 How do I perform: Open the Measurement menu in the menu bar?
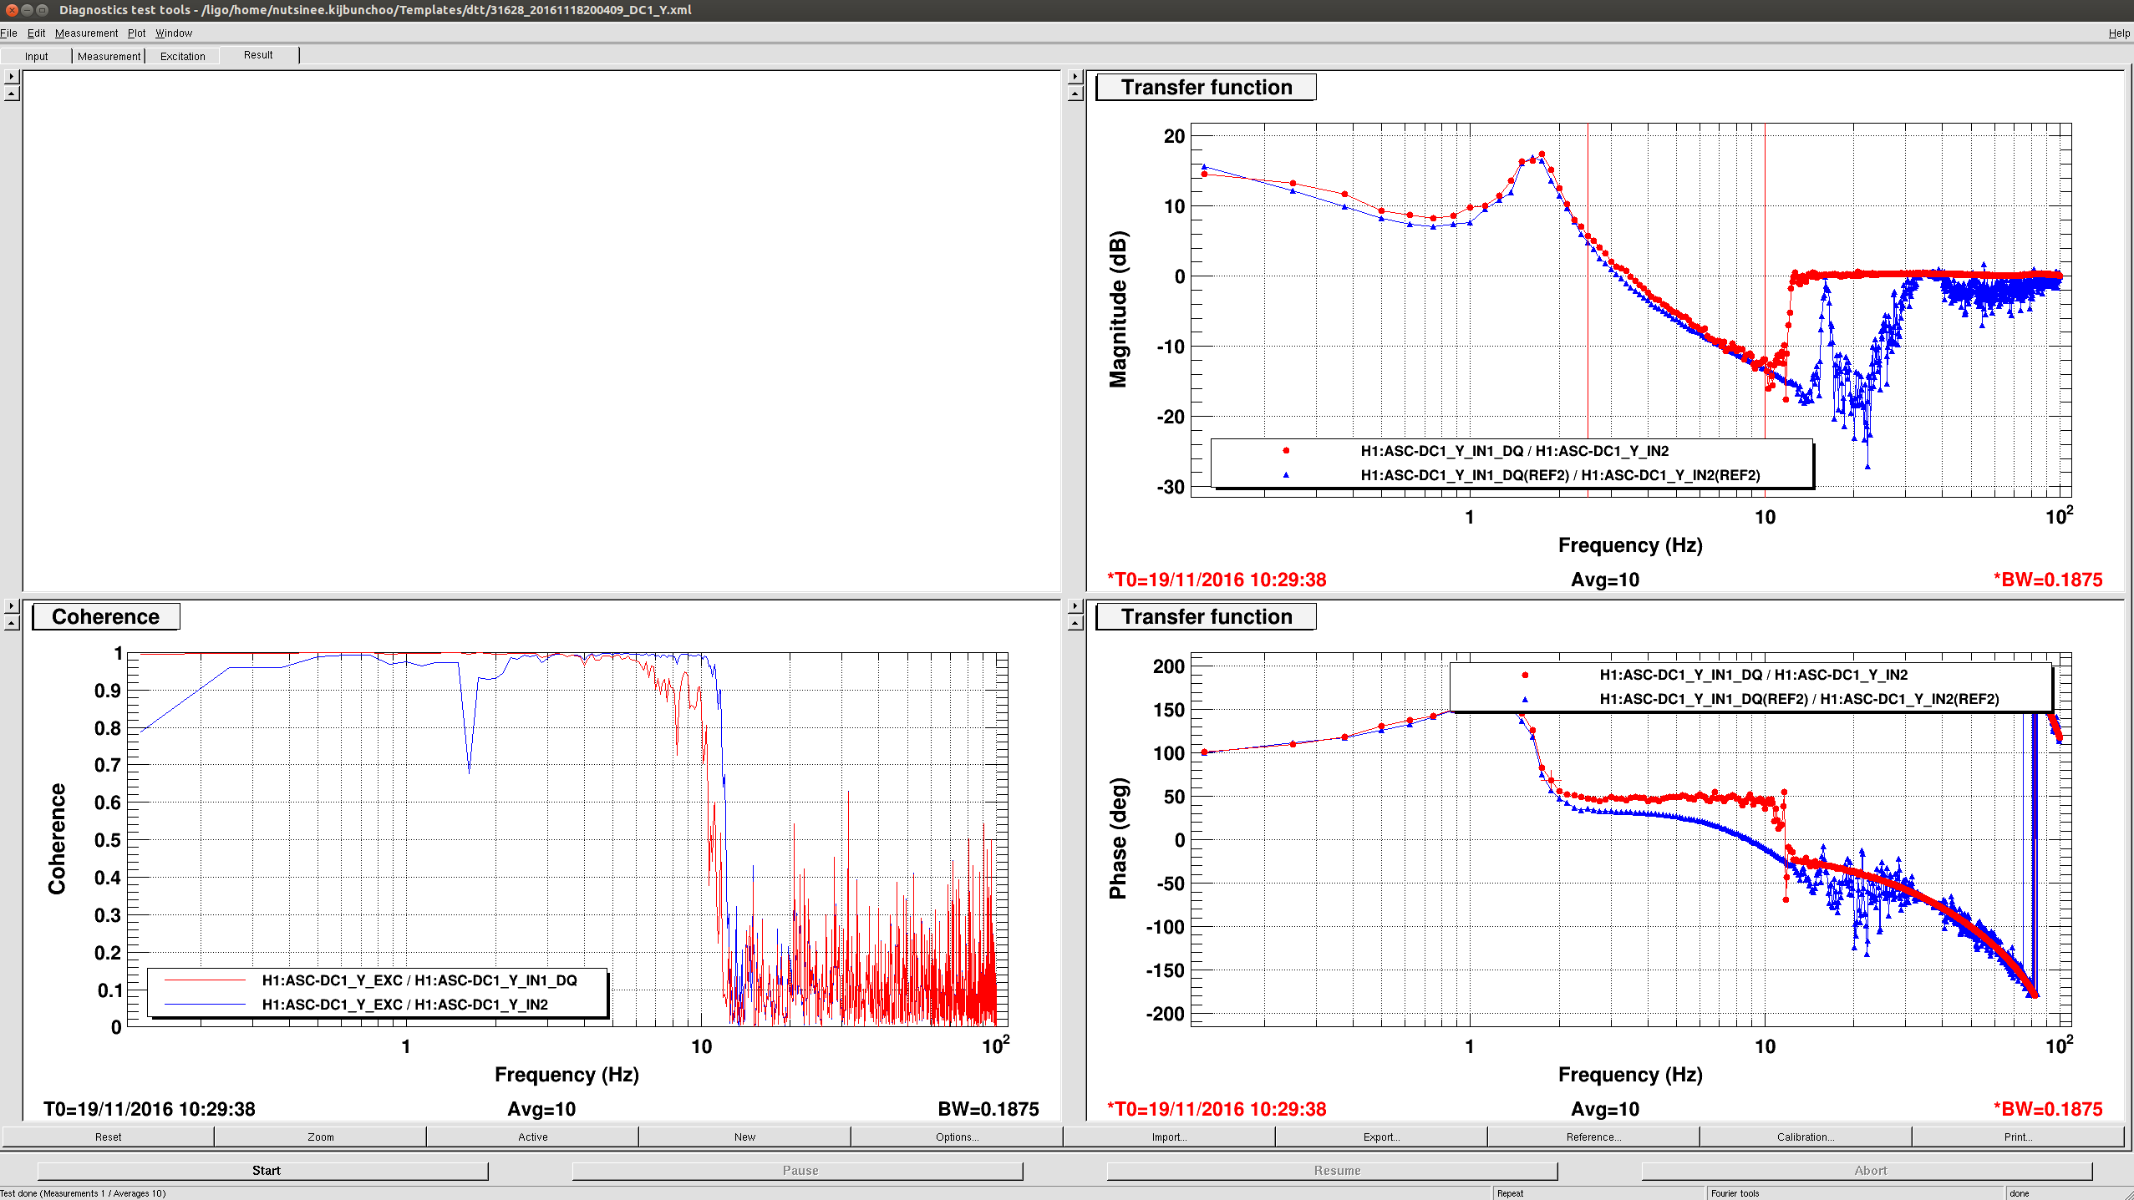coord(87,33)
